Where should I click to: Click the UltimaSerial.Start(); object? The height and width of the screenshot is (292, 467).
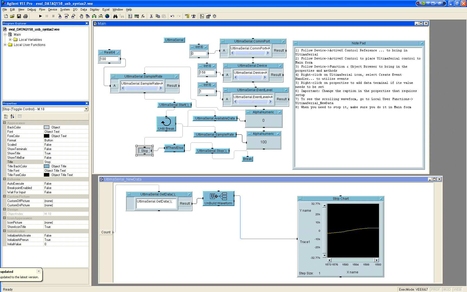(174, 105)
